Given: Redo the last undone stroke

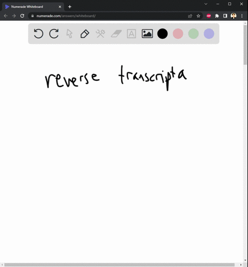Looking at the screenshot, I should tap(54, 34).
